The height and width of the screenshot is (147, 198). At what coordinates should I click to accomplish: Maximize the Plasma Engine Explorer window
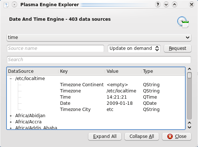174,5
